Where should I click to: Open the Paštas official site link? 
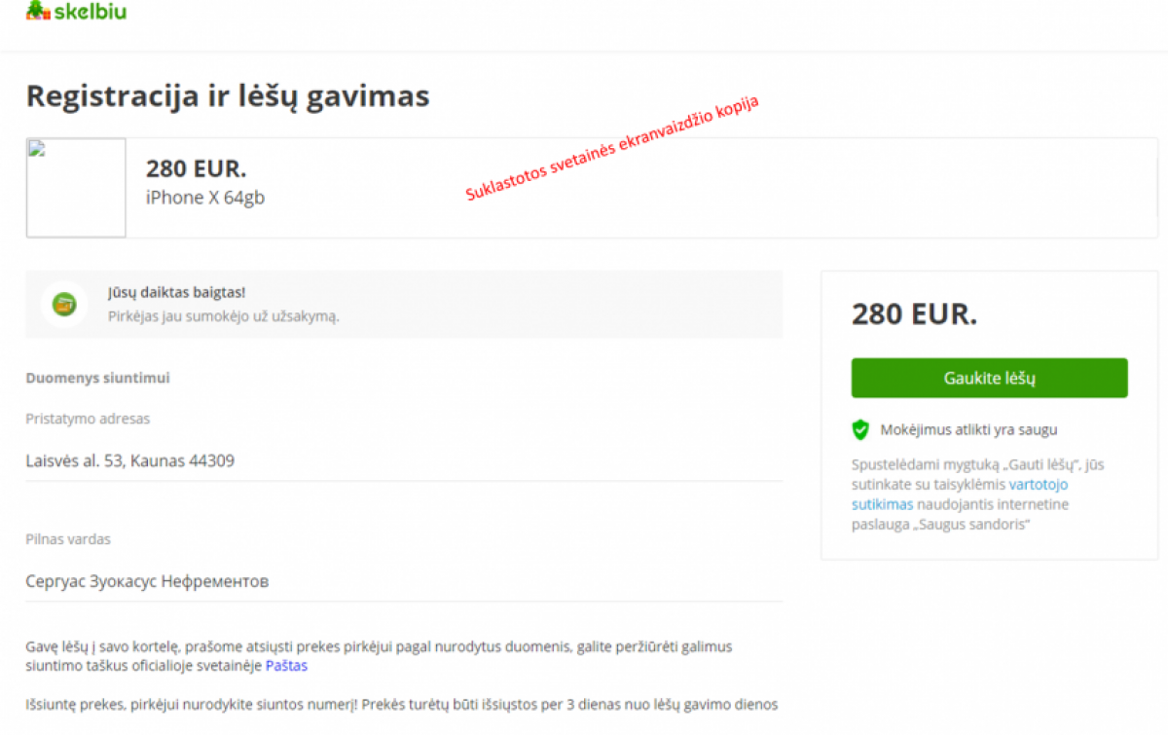click(286, 666)
